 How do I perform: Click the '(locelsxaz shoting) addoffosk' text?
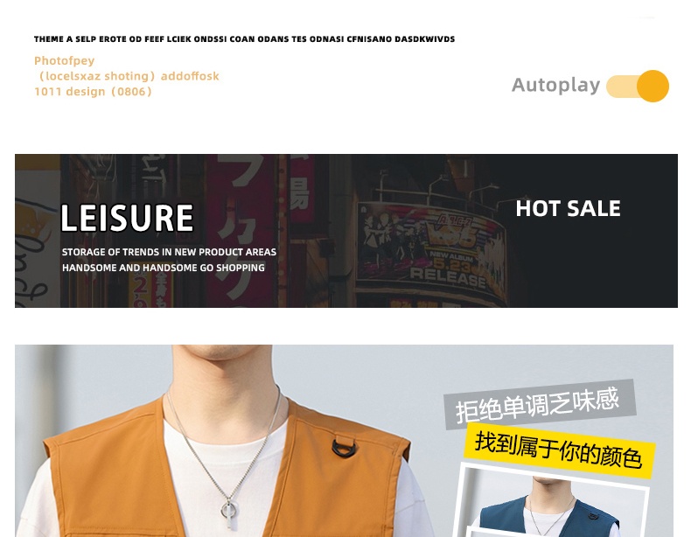click(128, 76)
